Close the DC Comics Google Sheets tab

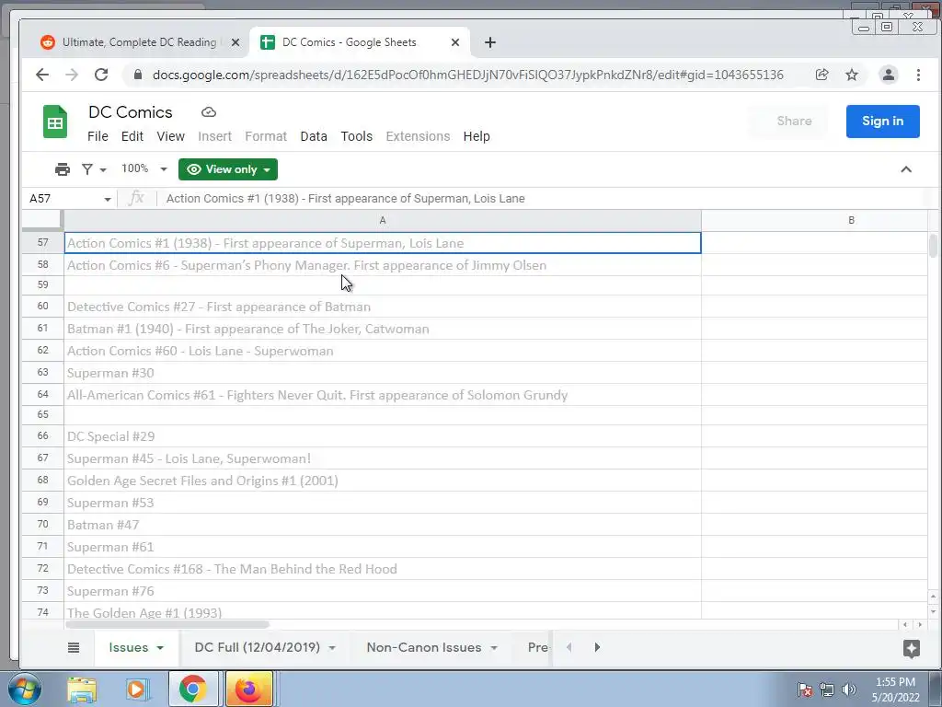454,42
